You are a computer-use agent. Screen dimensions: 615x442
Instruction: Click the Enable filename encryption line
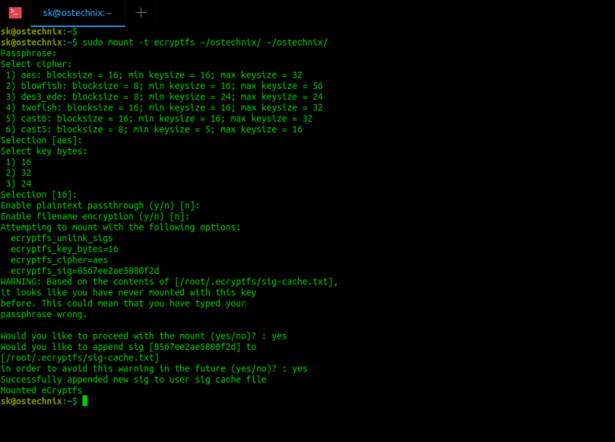click(x=95, y=216)
